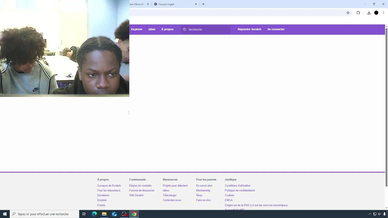Open Chrome three-dot menu
The height and width of the screenshot is (218, 388).
pyautogui.click(x=384, y=13)
